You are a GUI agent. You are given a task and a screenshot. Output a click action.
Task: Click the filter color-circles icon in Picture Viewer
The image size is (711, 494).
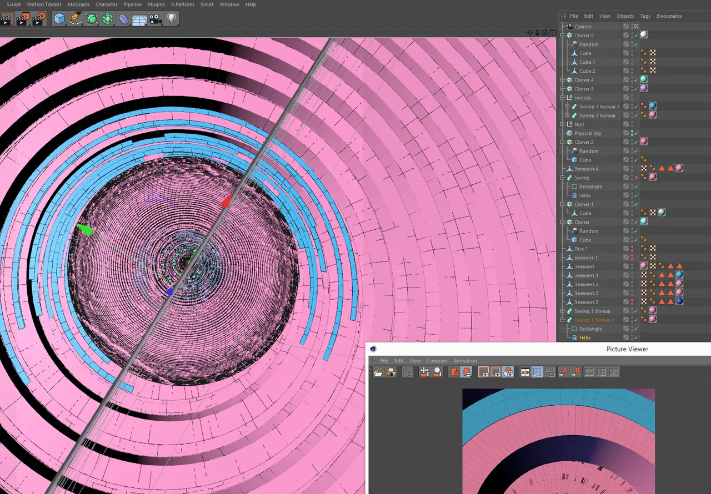(x=509, y=372)
